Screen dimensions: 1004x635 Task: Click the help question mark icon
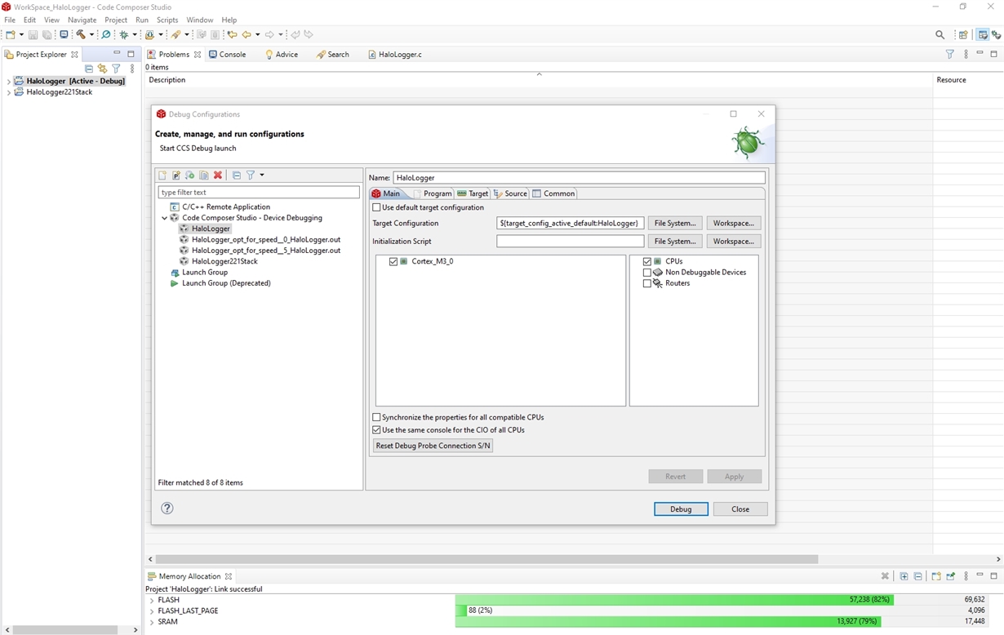point(167,508)
